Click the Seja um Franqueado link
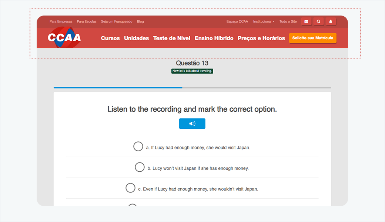Screen dimensions: 385x222 [117, 21]
